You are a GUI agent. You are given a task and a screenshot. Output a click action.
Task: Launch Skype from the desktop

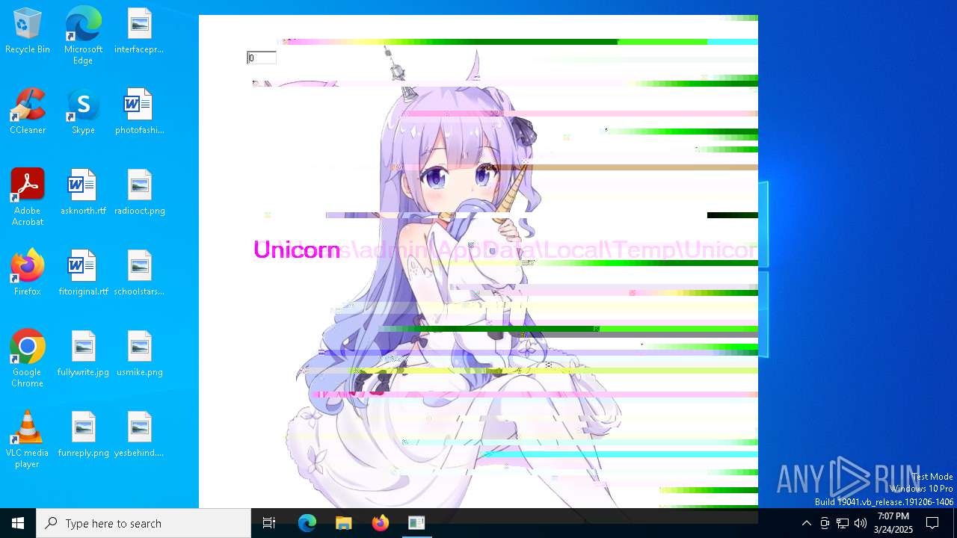coord(83,112)
